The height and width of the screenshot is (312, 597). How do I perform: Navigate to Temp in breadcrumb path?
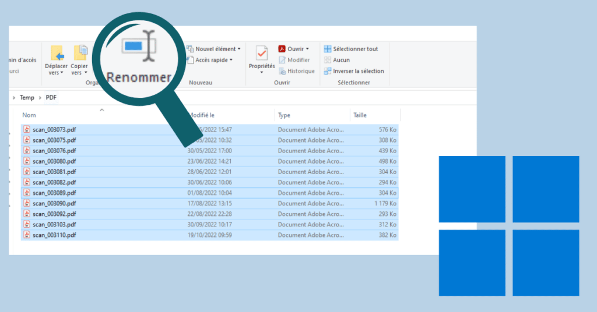click(27, 98)
